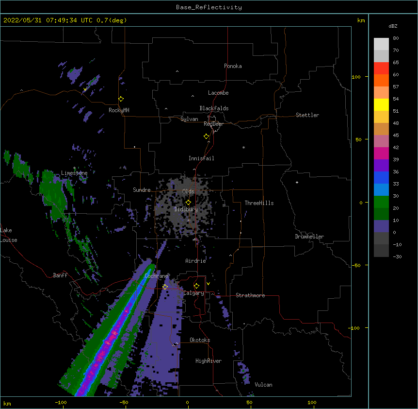This screenshot has height=409, width=418.
Task: Click the white plus marker north of Drumheller
Action: (297, 182)
